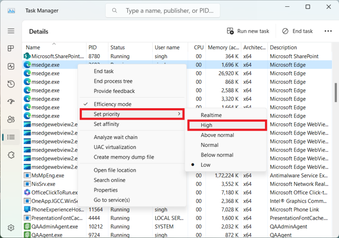
Task: Sort by Description column header
Action: click(x=300, y=47)
